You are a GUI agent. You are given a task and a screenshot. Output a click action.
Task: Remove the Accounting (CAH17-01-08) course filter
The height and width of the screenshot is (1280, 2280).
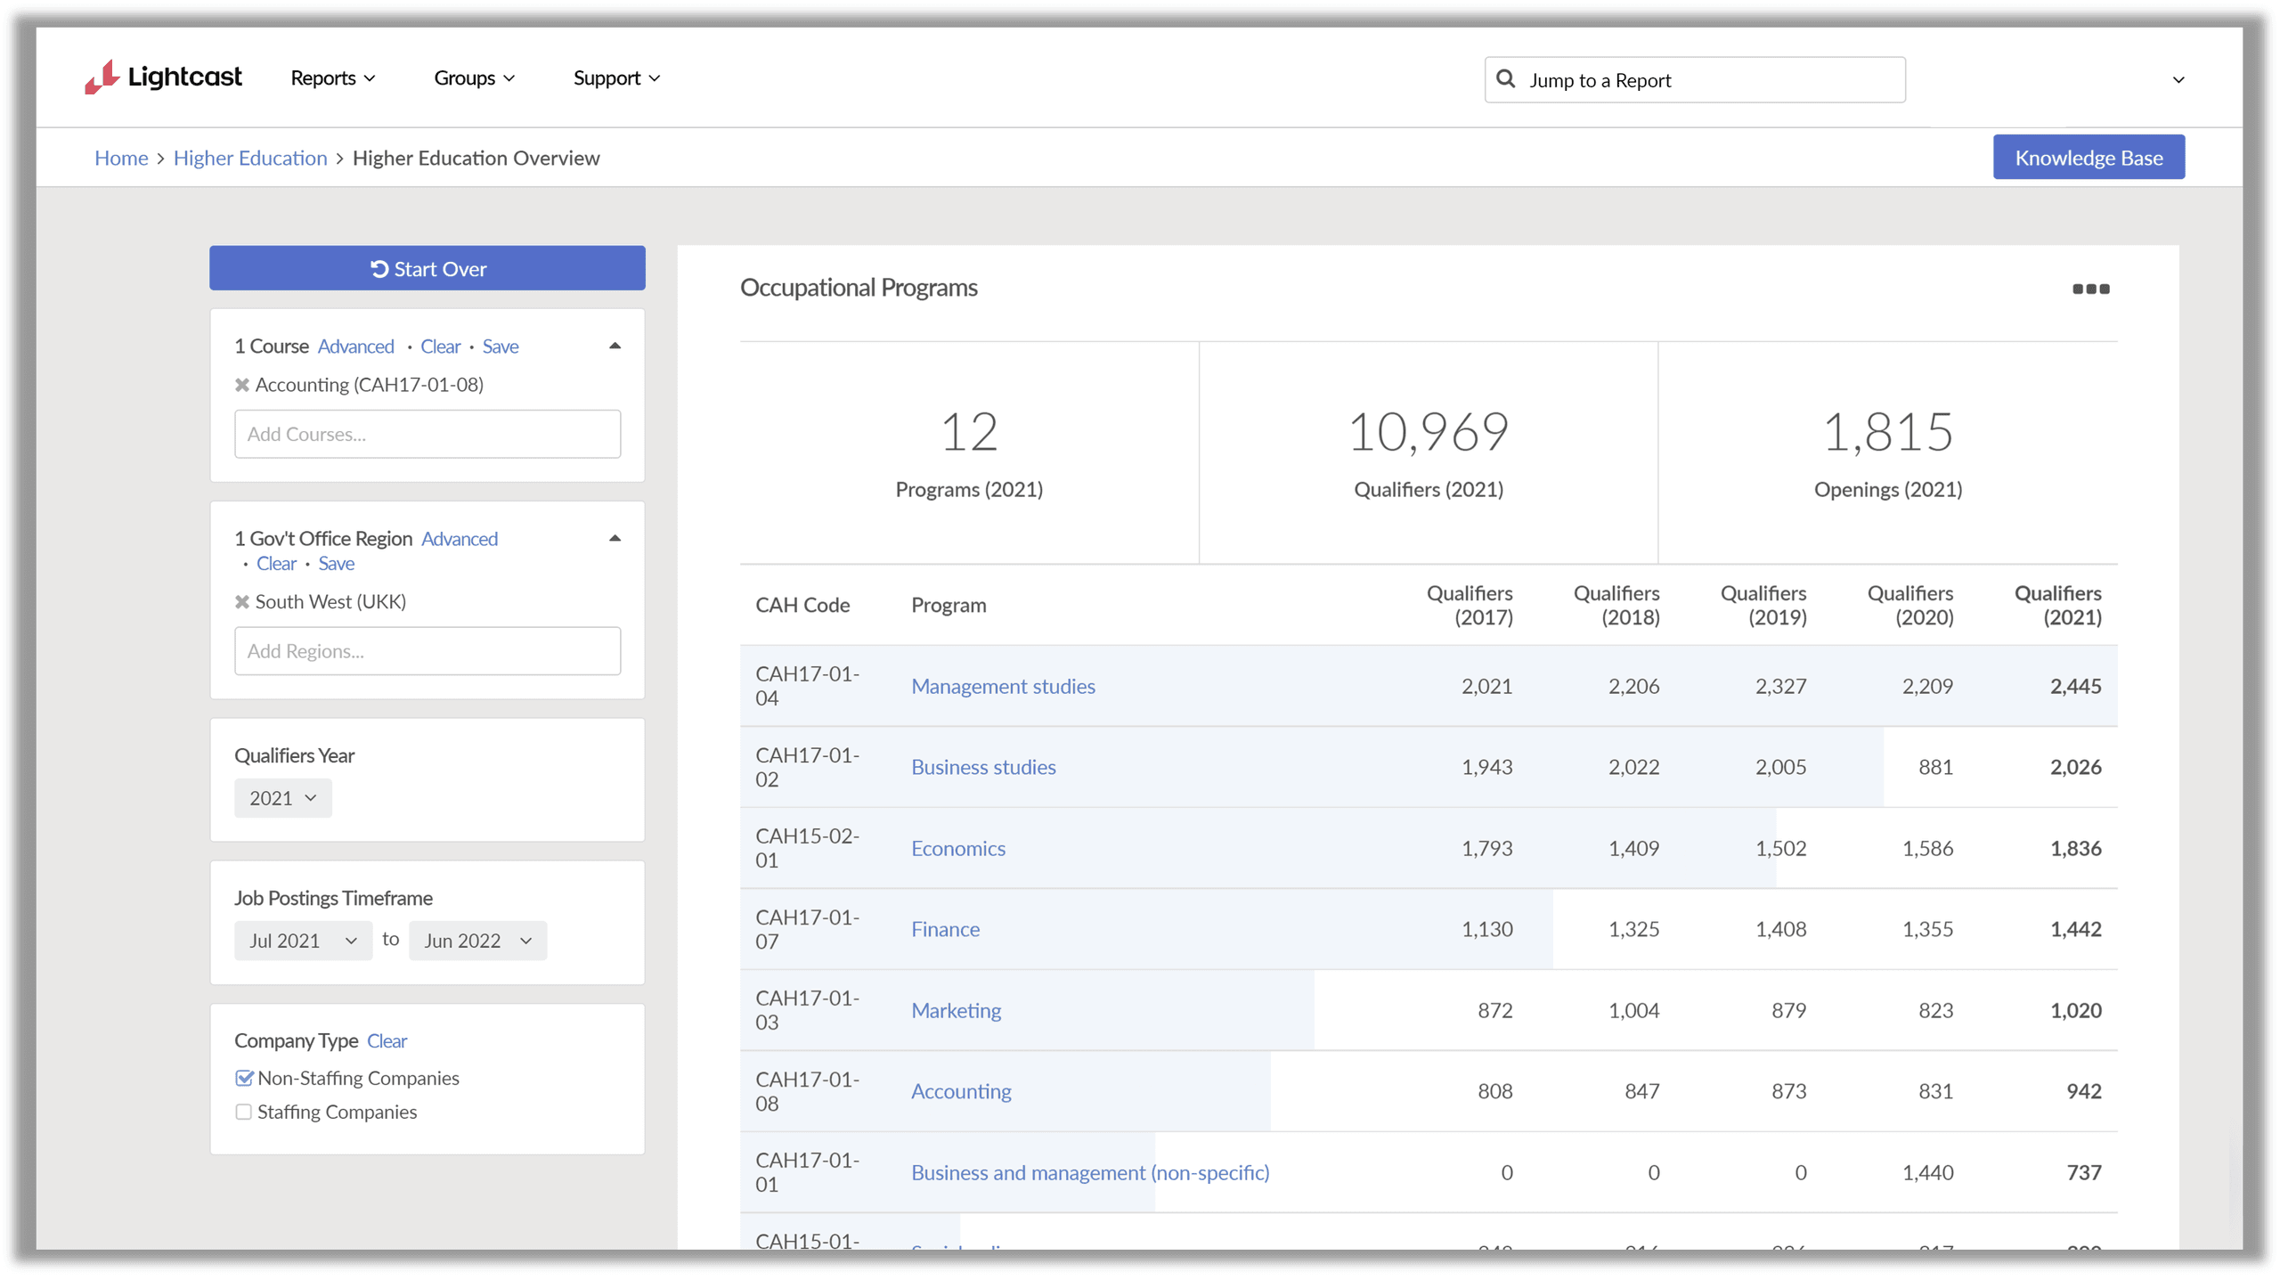[x=241, y=385]
